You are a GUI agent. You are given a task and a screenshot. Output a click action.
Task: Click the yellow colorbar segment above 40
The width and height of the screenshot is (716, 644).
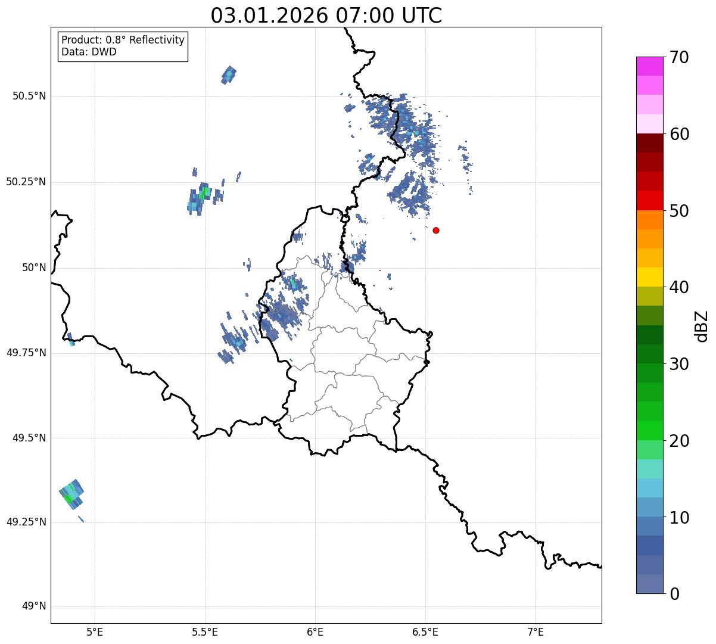[649, 277]
